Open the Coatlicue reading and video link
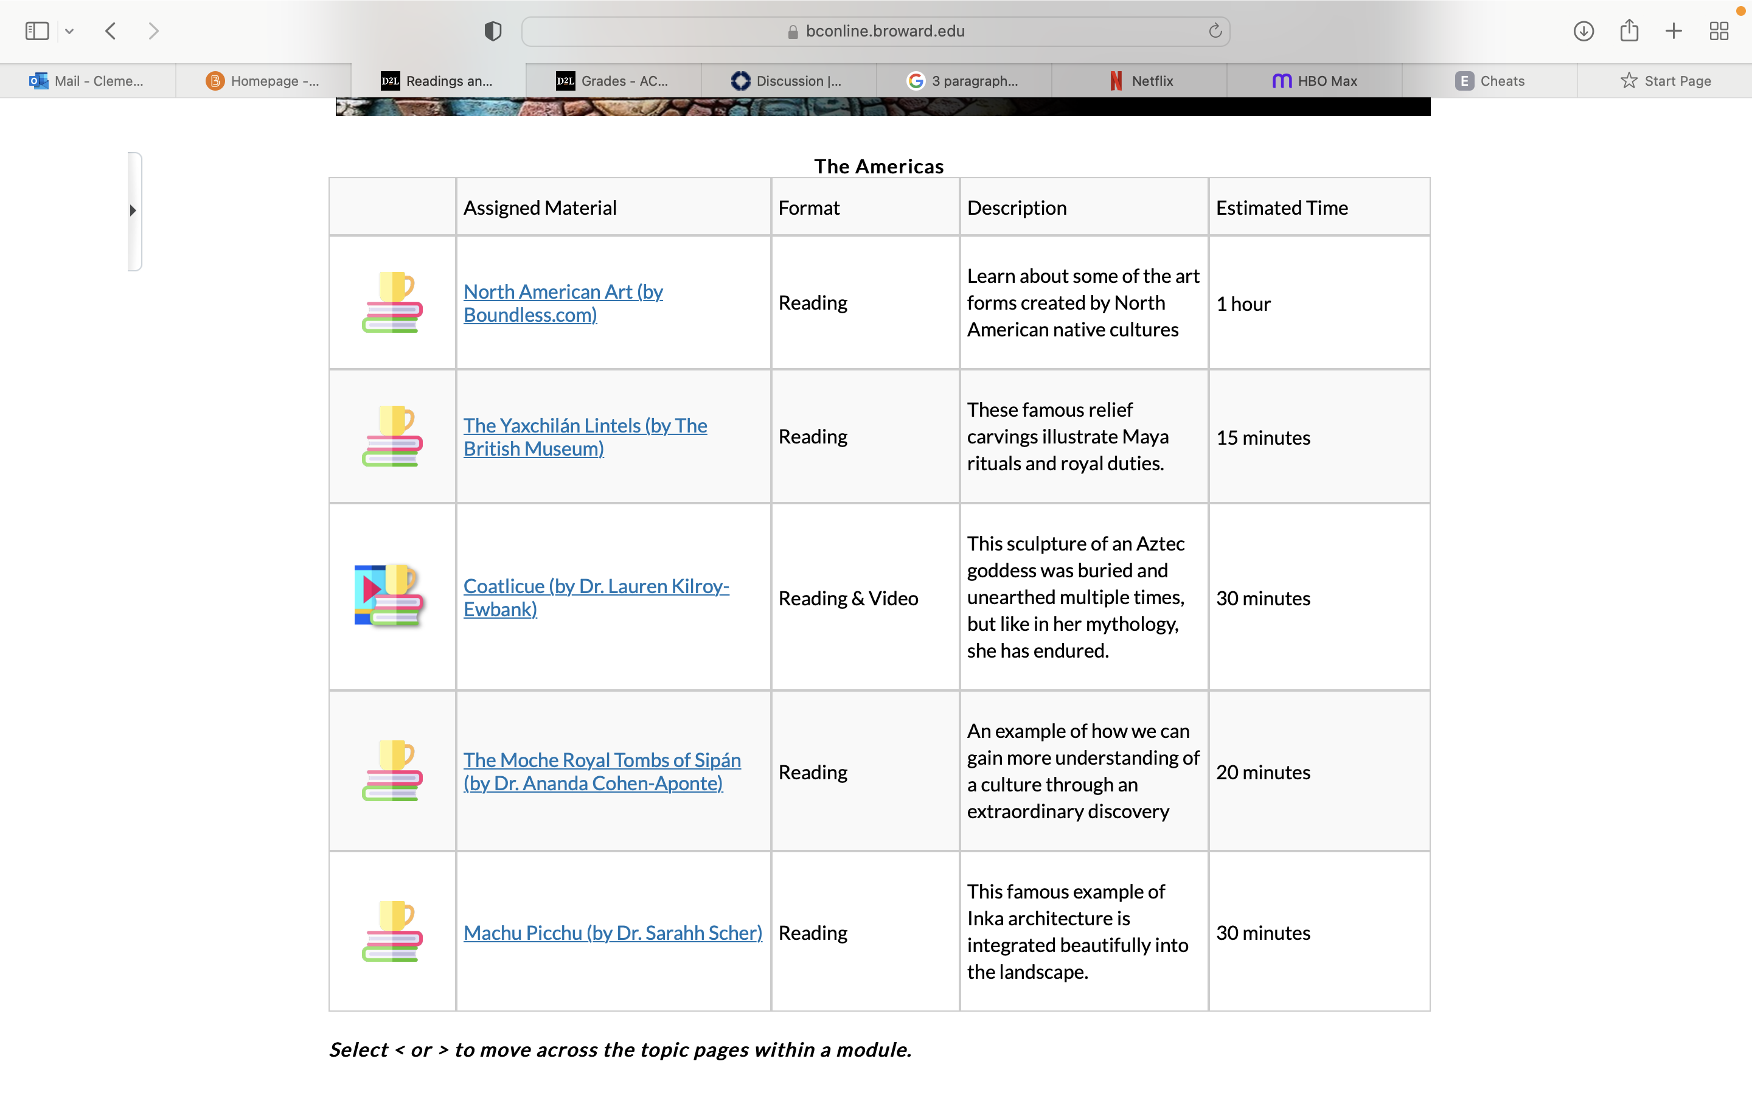The width and height of the screenshot is (1752, 1095). (x=596, y=597)
